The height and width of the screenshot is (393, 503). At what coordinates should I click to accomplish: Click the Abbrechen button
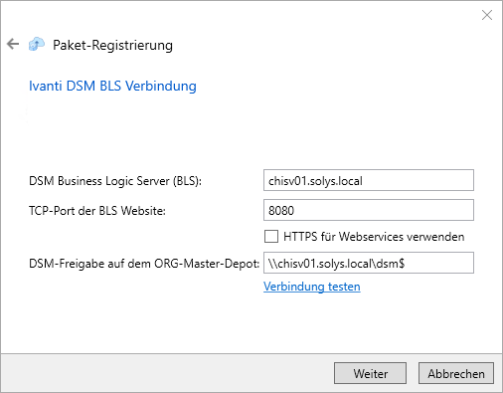tap(456, 373)
